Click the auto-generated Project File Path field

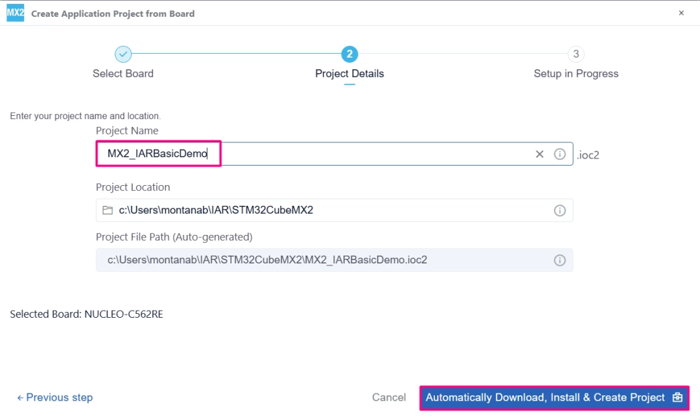coord(334,260)
